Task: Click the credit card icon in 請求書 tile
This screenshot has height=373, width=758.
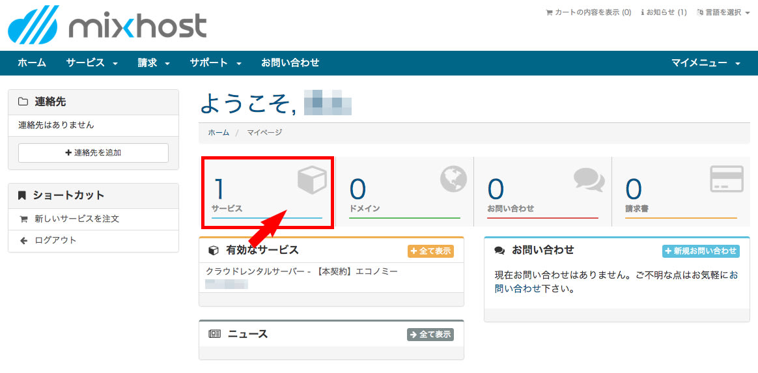Action: [x=727, y=179]
